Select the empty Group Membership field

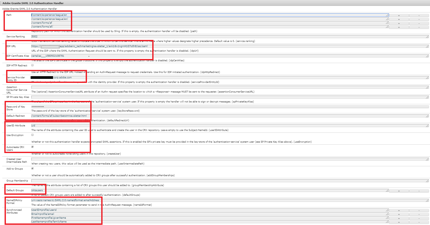[230, 181]
